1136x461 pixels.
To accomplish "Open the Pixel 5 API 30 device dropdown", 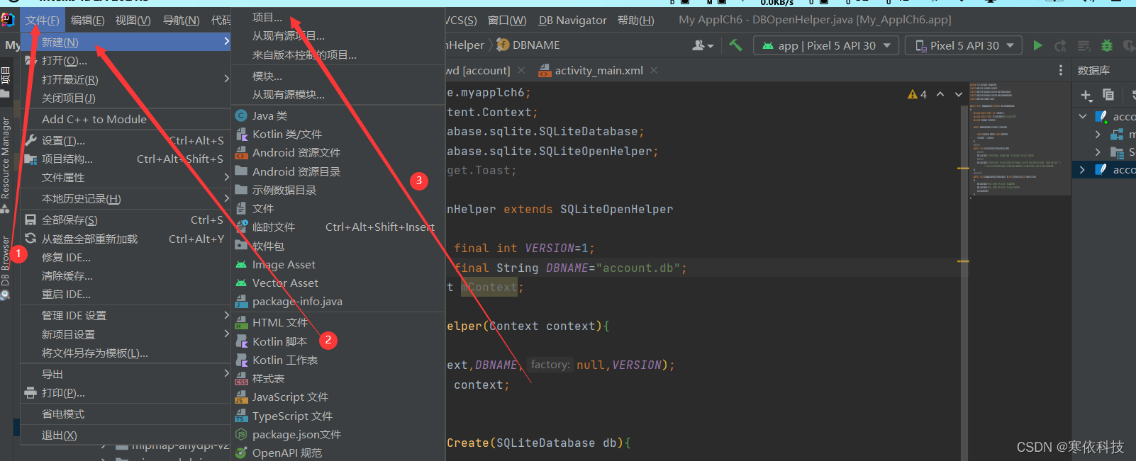I will 964,45.
